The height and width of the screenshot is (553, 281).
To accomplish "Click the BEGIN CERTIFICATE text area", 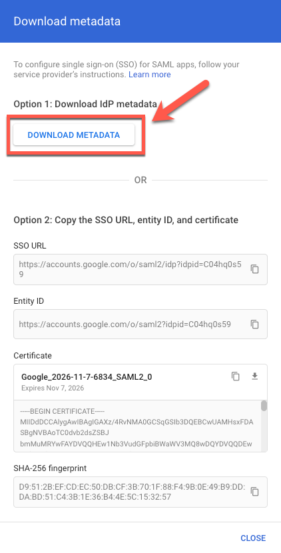I will 137,426.
